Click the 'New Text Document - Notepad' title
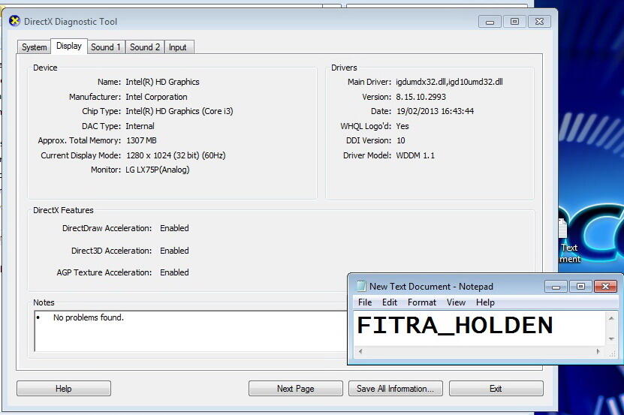624x415 pixels. (x=431, y=287)
